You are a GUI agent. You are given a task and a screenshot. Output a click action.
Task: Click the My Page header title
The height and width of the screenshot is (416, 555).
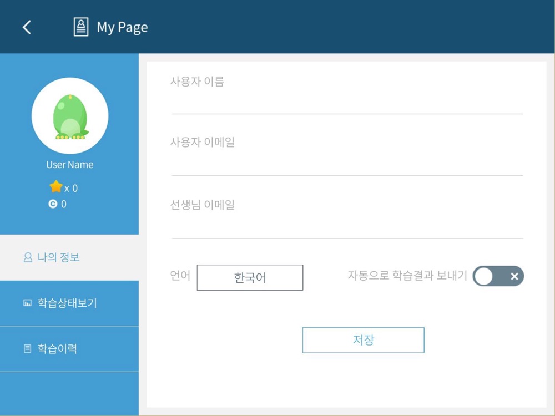pyautogui.click(x=122, y=27)
